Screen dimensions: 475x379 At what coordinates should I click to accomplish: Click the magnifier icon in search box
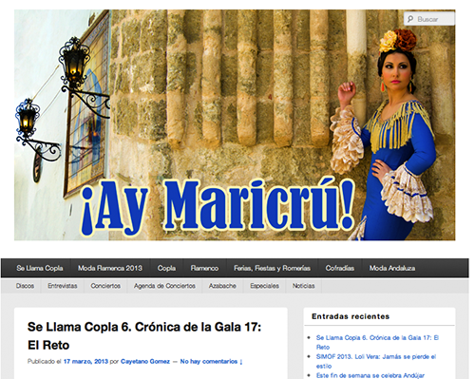pyautogui.click(x=410, y=19)
